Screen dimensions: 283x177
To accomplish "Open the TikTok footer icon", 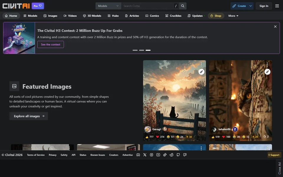I will (165, 155).
